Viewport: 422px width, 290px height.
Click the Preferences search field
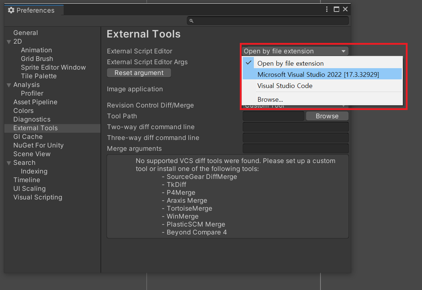[x=268, y=21]
